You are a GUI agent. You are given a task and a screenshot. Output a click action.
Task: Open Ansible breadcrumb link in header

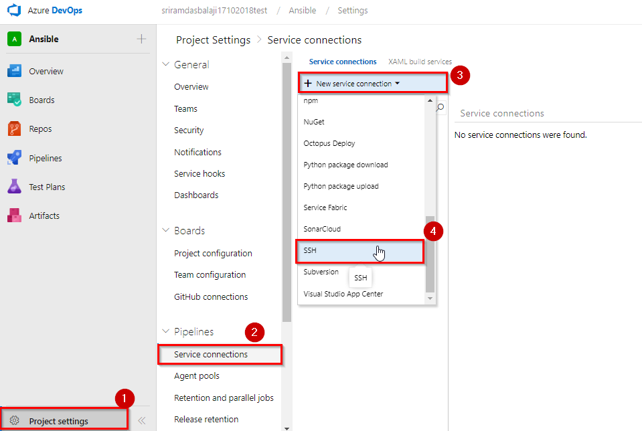(302, 10)
